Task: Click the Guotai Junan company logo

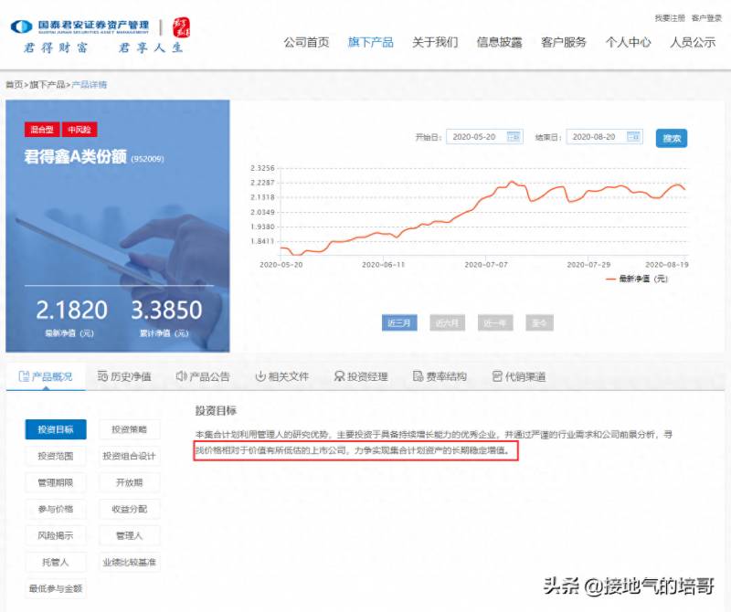Action: pos(21,27)
